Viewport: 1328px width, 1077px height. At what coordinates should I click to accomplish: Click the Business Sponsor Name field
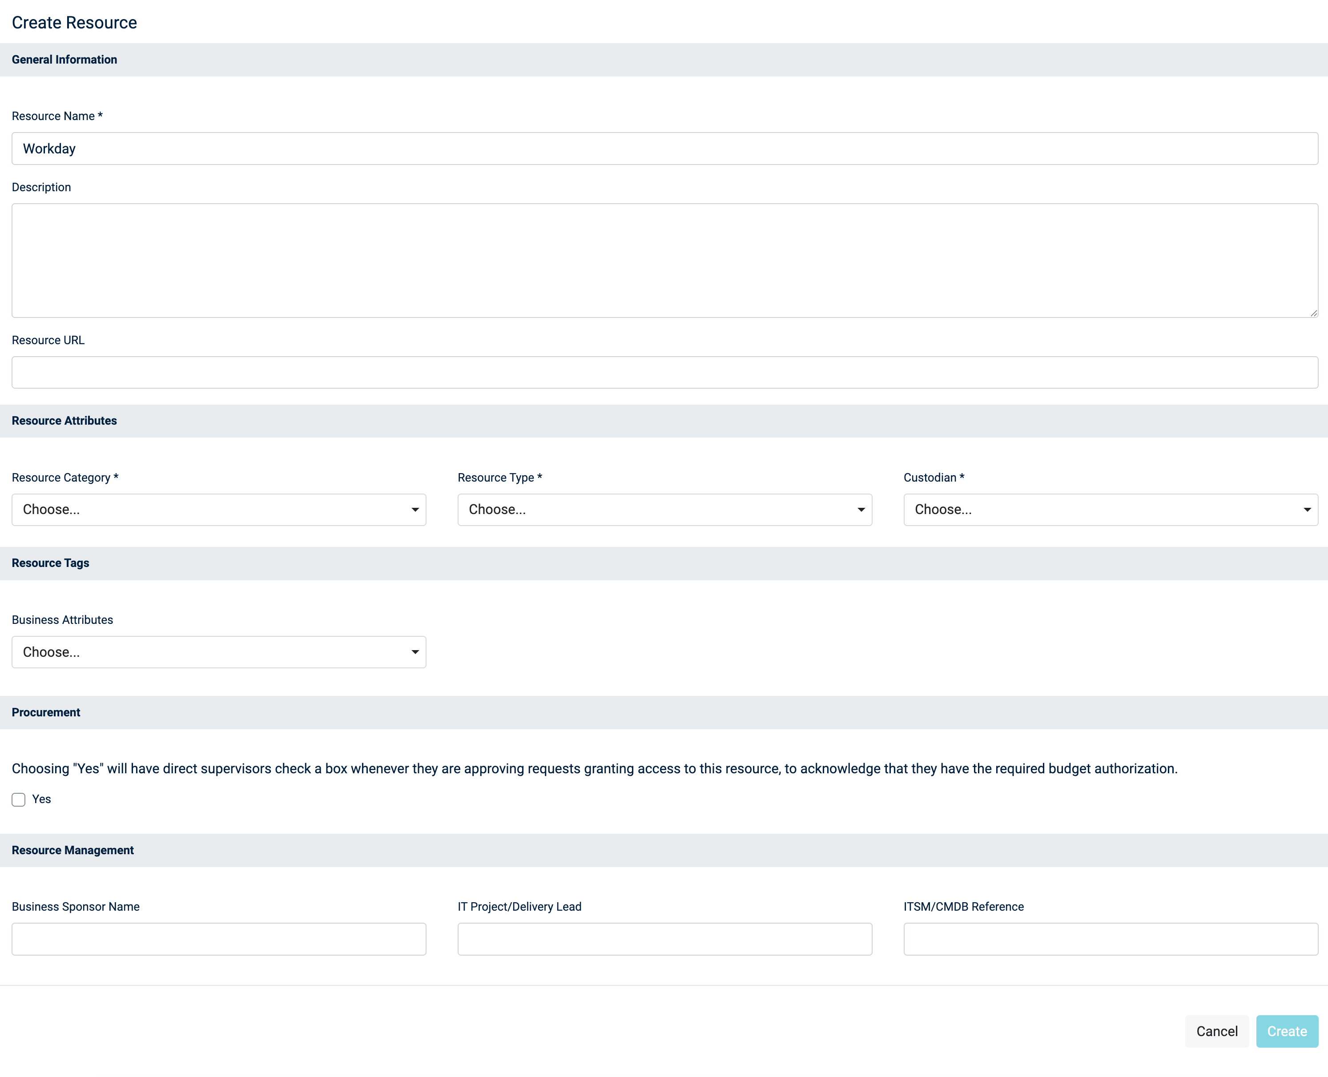point(218,939)
